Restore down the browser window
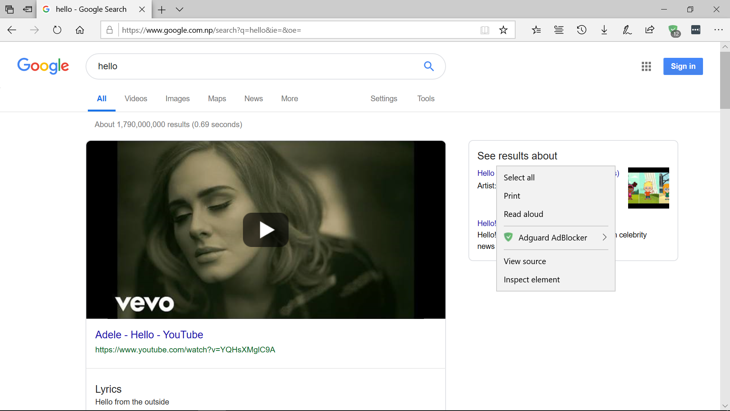The image size is (730, 411). [x=690, y=10]
